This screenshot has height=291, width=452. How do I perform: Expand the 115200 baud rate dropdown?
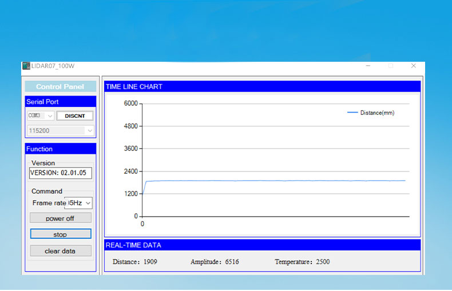click(89, 131)
